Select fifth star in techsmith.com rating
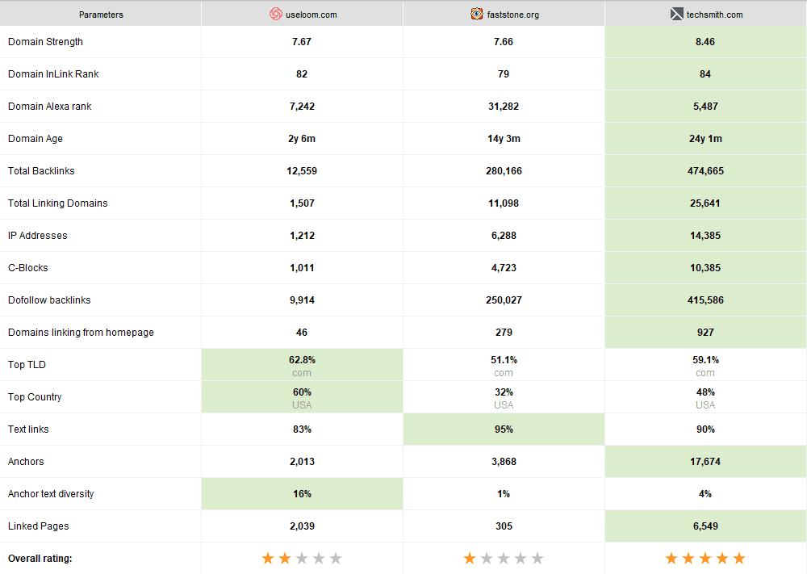Viewport: 807px width, 574px height. click(x=739, y=558)
